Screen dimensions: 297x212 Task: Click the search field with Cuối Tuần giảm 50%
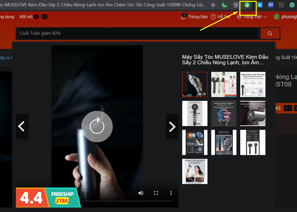click(x=137, y=33)
